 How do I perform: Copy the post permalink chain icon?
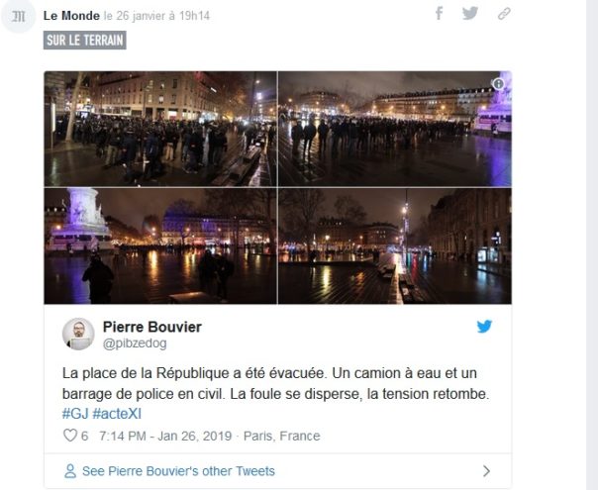pyautogui.click(x=503, y=14)
